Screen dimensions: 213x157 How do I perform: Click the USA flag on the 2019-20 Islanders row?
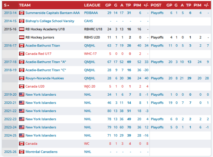pyautogui.click(x=21, y=94)
